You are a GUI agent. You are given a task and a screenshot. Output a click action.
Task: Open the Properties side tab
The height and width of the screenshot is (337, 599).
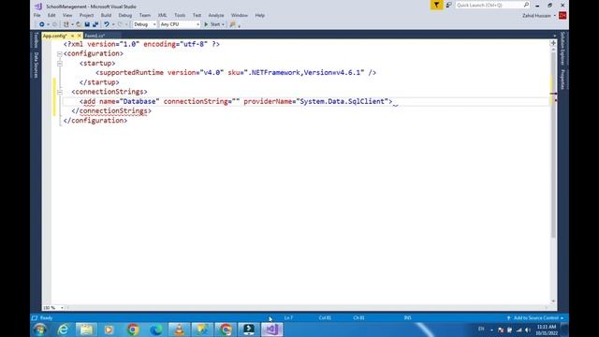click(x=562, y=80)
